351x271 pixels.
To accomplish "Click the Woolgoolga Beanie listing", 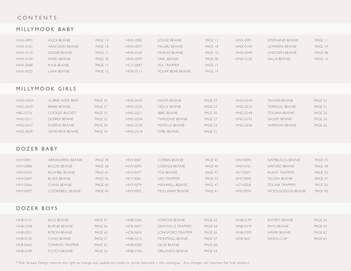I will [x=287, y=191].
